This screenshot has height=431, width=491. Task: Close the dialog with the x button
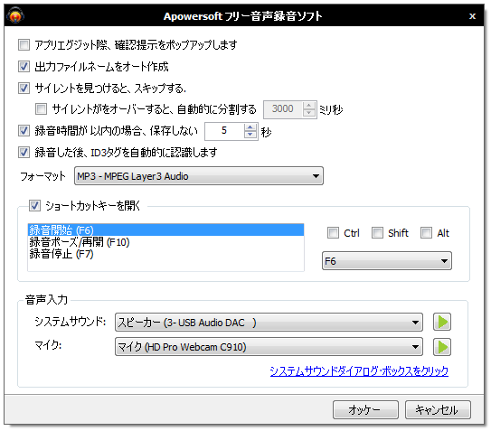tap(472, 15)
